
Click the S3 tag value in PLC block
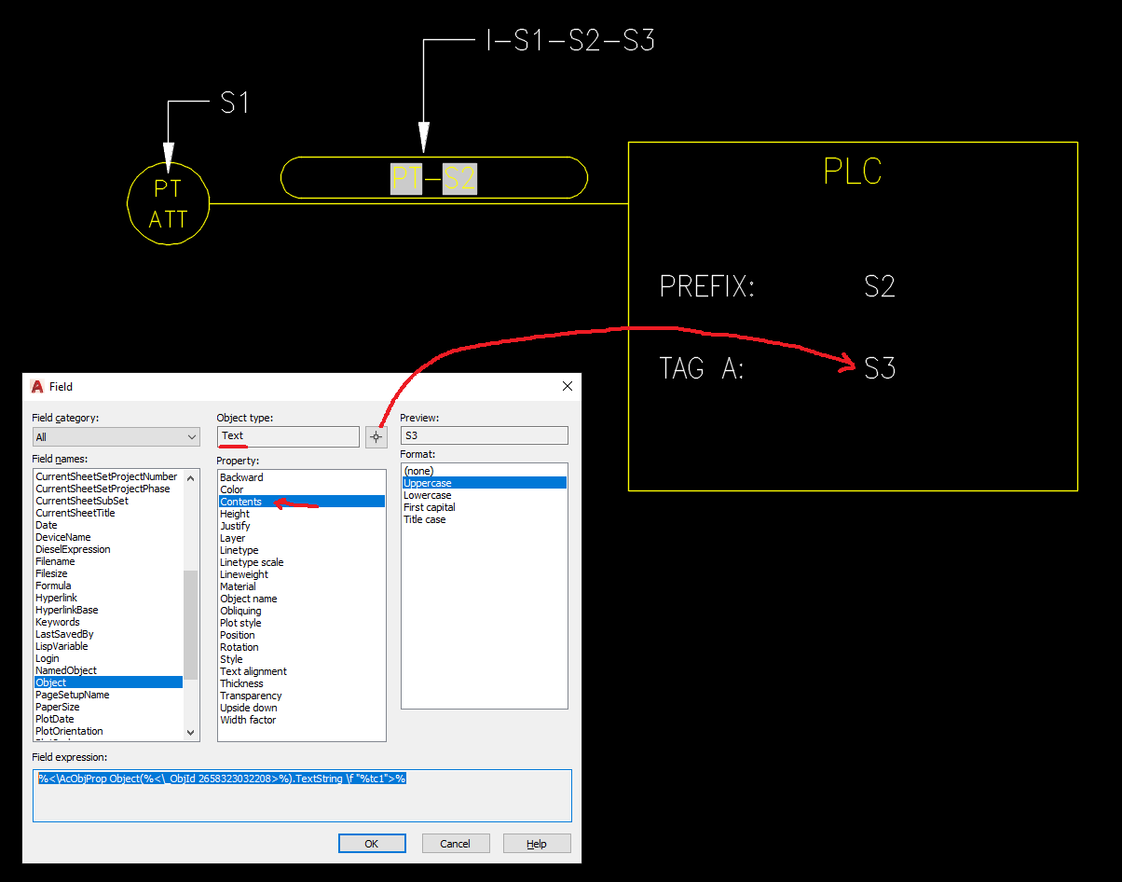[x=880, y=368]
